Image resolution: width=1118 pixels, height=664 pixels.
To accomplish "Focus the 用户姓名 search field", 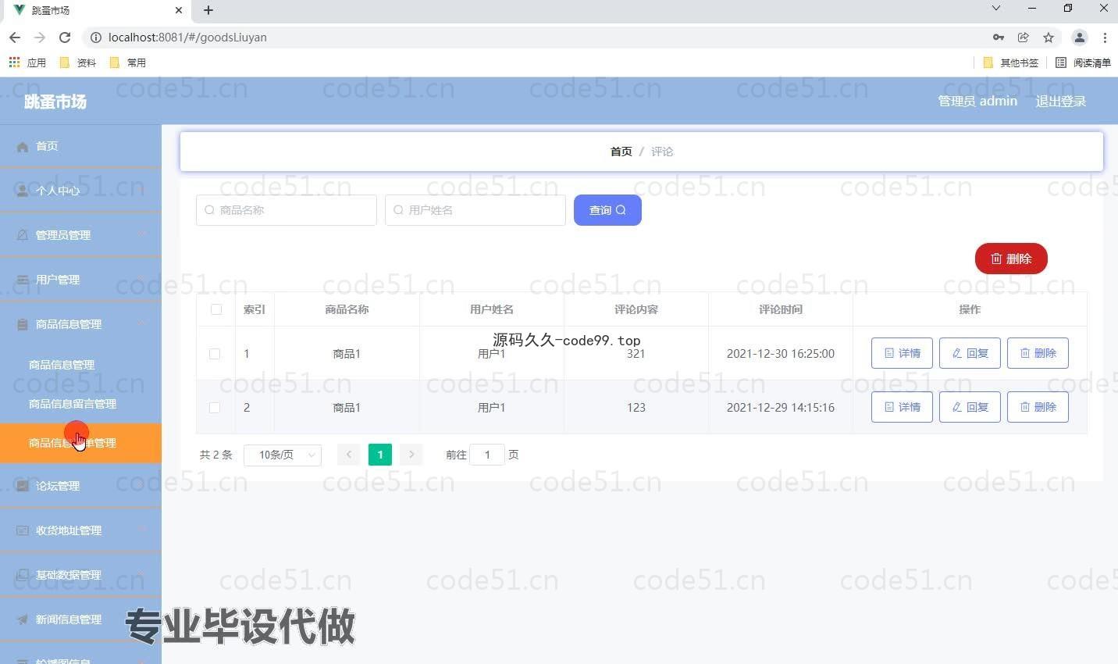I will [x=475, y=210].
